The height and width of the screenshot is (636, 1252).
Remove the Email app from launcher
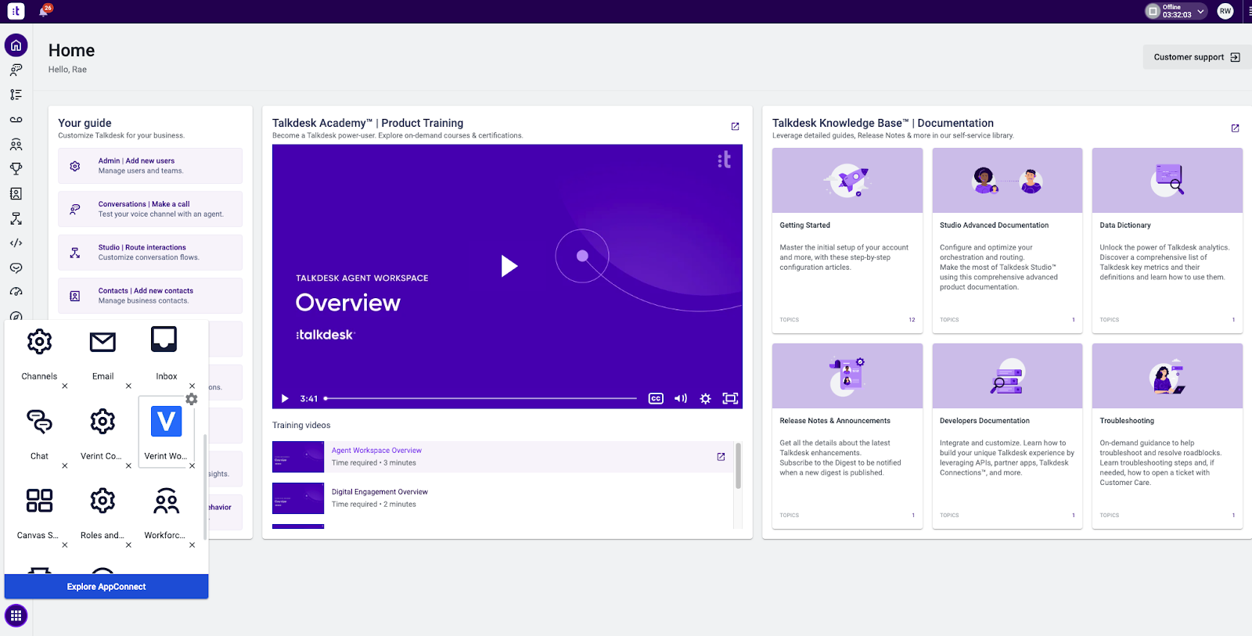pos(128,386)
